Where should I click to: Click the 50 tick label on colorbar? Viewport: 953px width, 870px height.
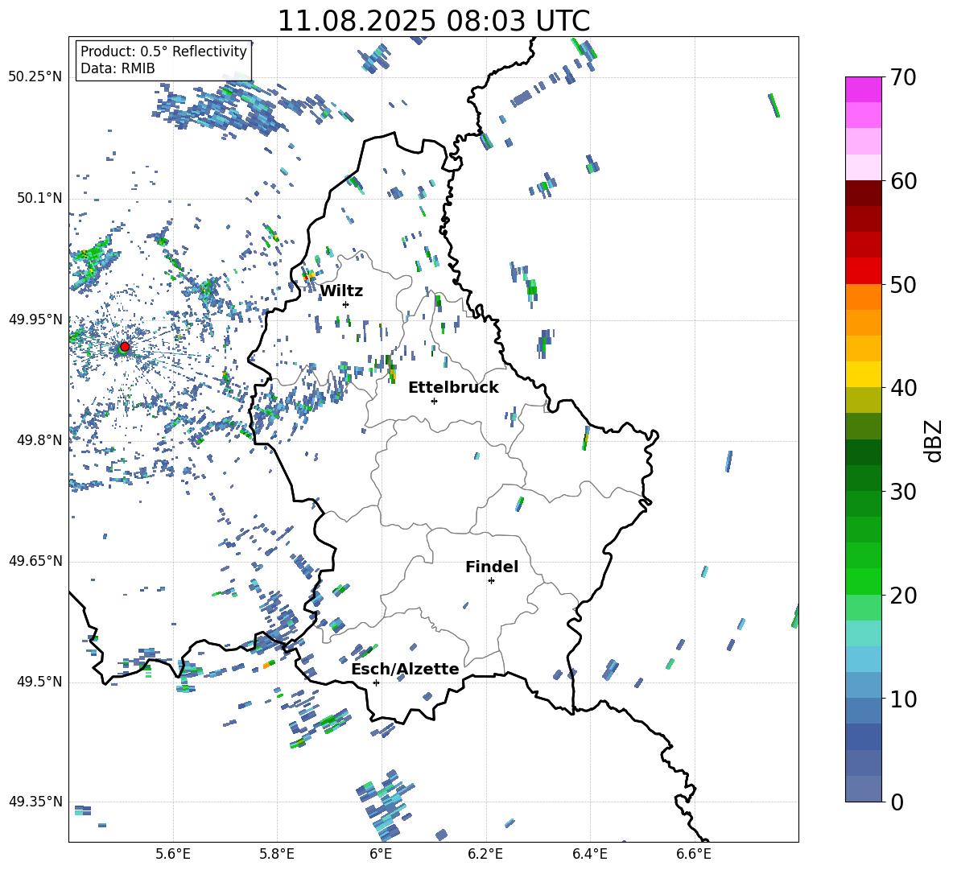(903, 284)
